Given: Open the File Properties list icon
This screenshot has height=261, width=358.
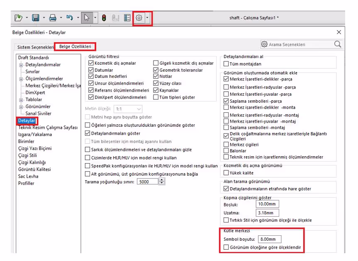Looking at the screenshot, I should pos(127,17).
